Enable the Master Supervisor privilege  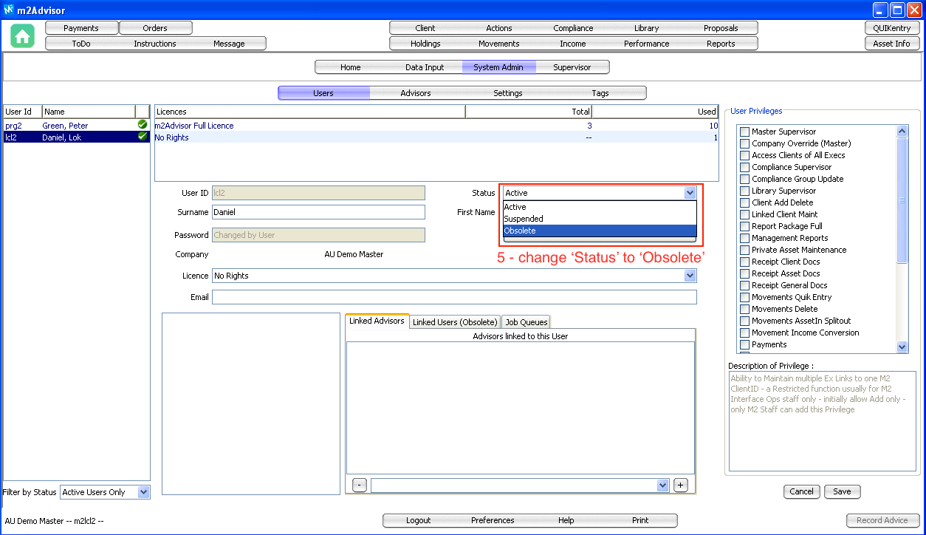[744, 132]
